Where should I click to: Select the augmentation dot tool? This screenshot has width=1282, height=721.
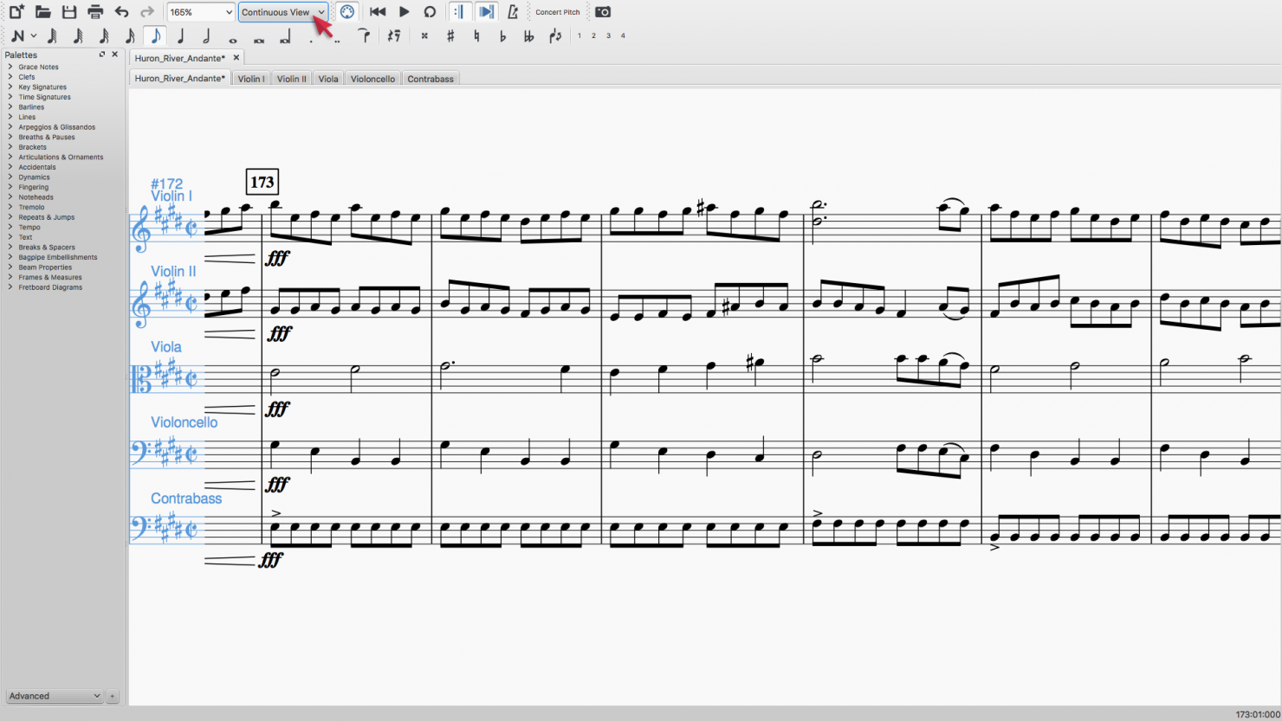310,35
